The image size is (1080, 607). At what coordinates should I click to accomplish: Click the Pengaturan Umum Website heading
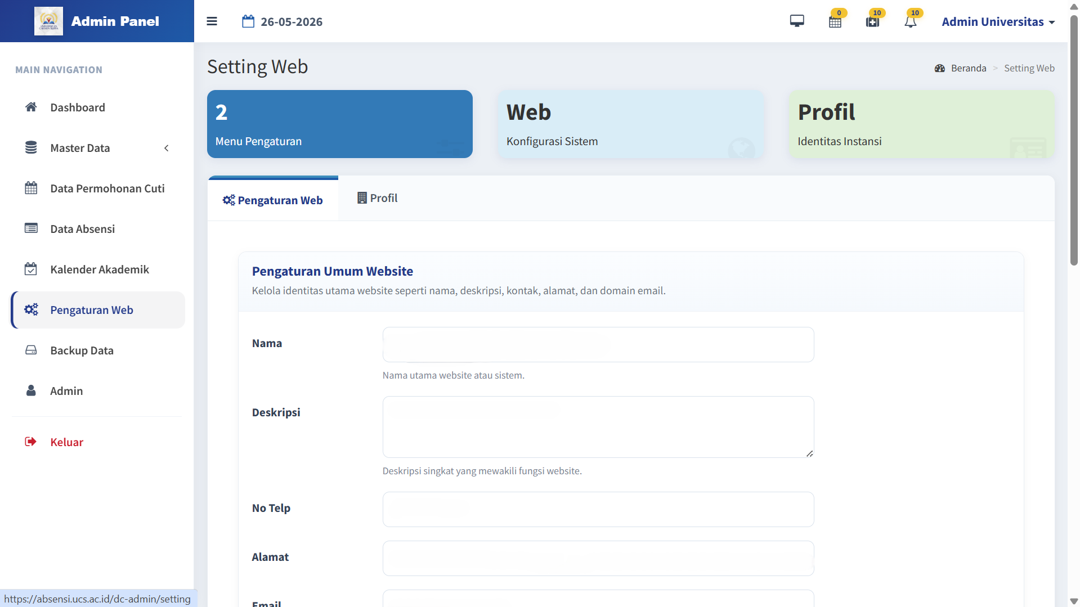333,271
